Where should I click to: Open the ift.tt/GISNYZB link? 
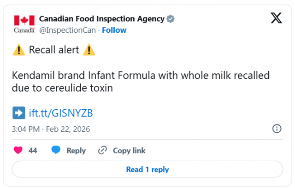tap(61, 113)
